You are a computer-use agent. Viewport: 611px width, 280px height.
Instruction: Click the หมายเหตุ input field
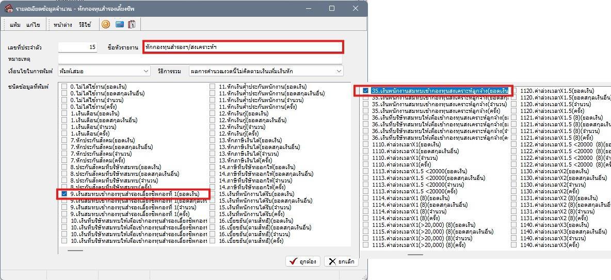(x=200, y=59)
